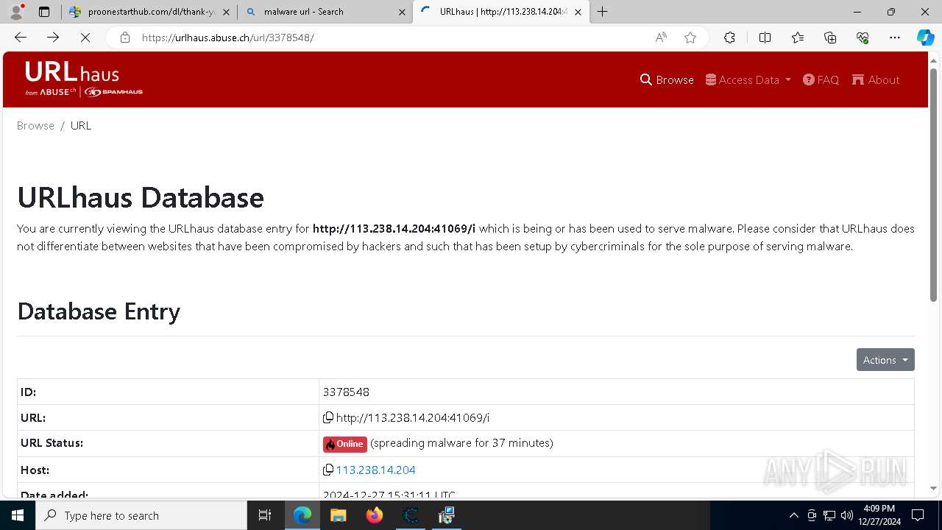This screenshot has height=530, width=942.
Task: Open Browser essentials
Action: tap(863, 38)
